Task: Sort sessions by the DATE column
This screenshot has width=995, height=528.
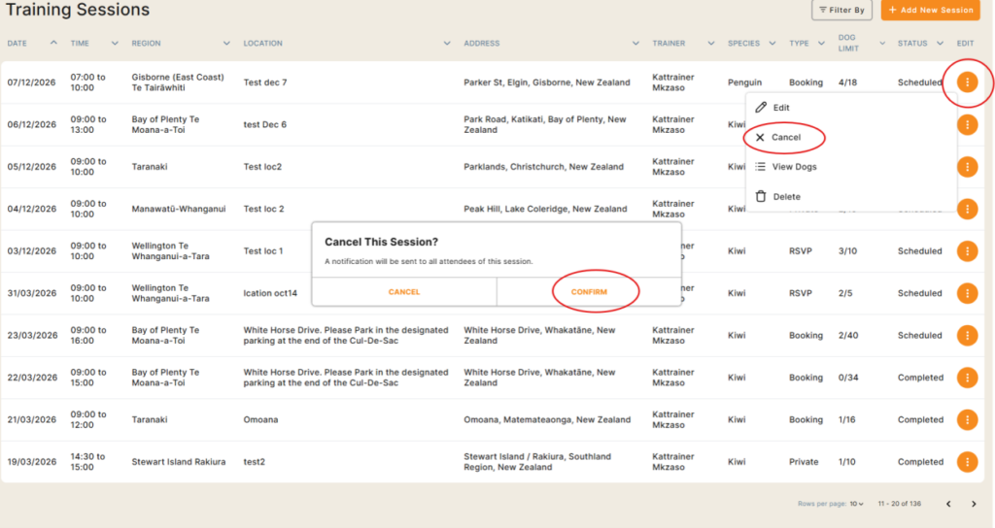Action: pos(53,43)
